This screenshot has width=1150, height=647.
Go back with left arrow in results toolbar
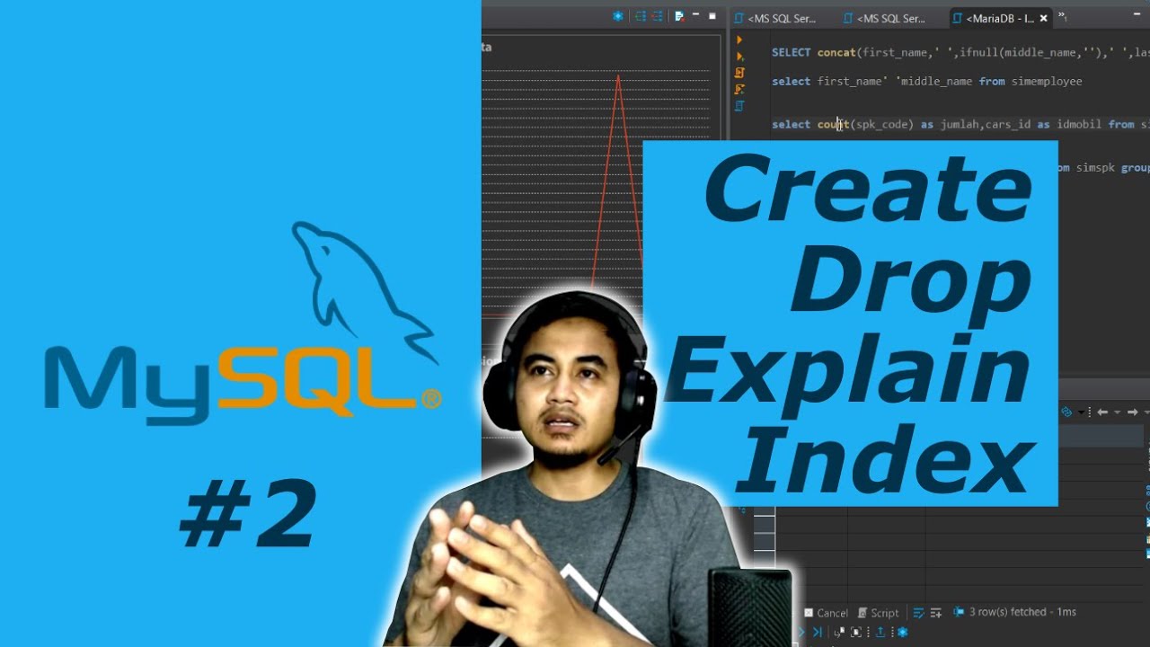point(1102,412)
